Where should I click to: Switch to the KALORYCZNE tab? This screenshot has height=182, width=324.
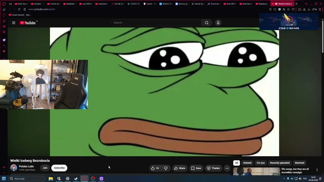pyautogui.click(x=230, y=4)
